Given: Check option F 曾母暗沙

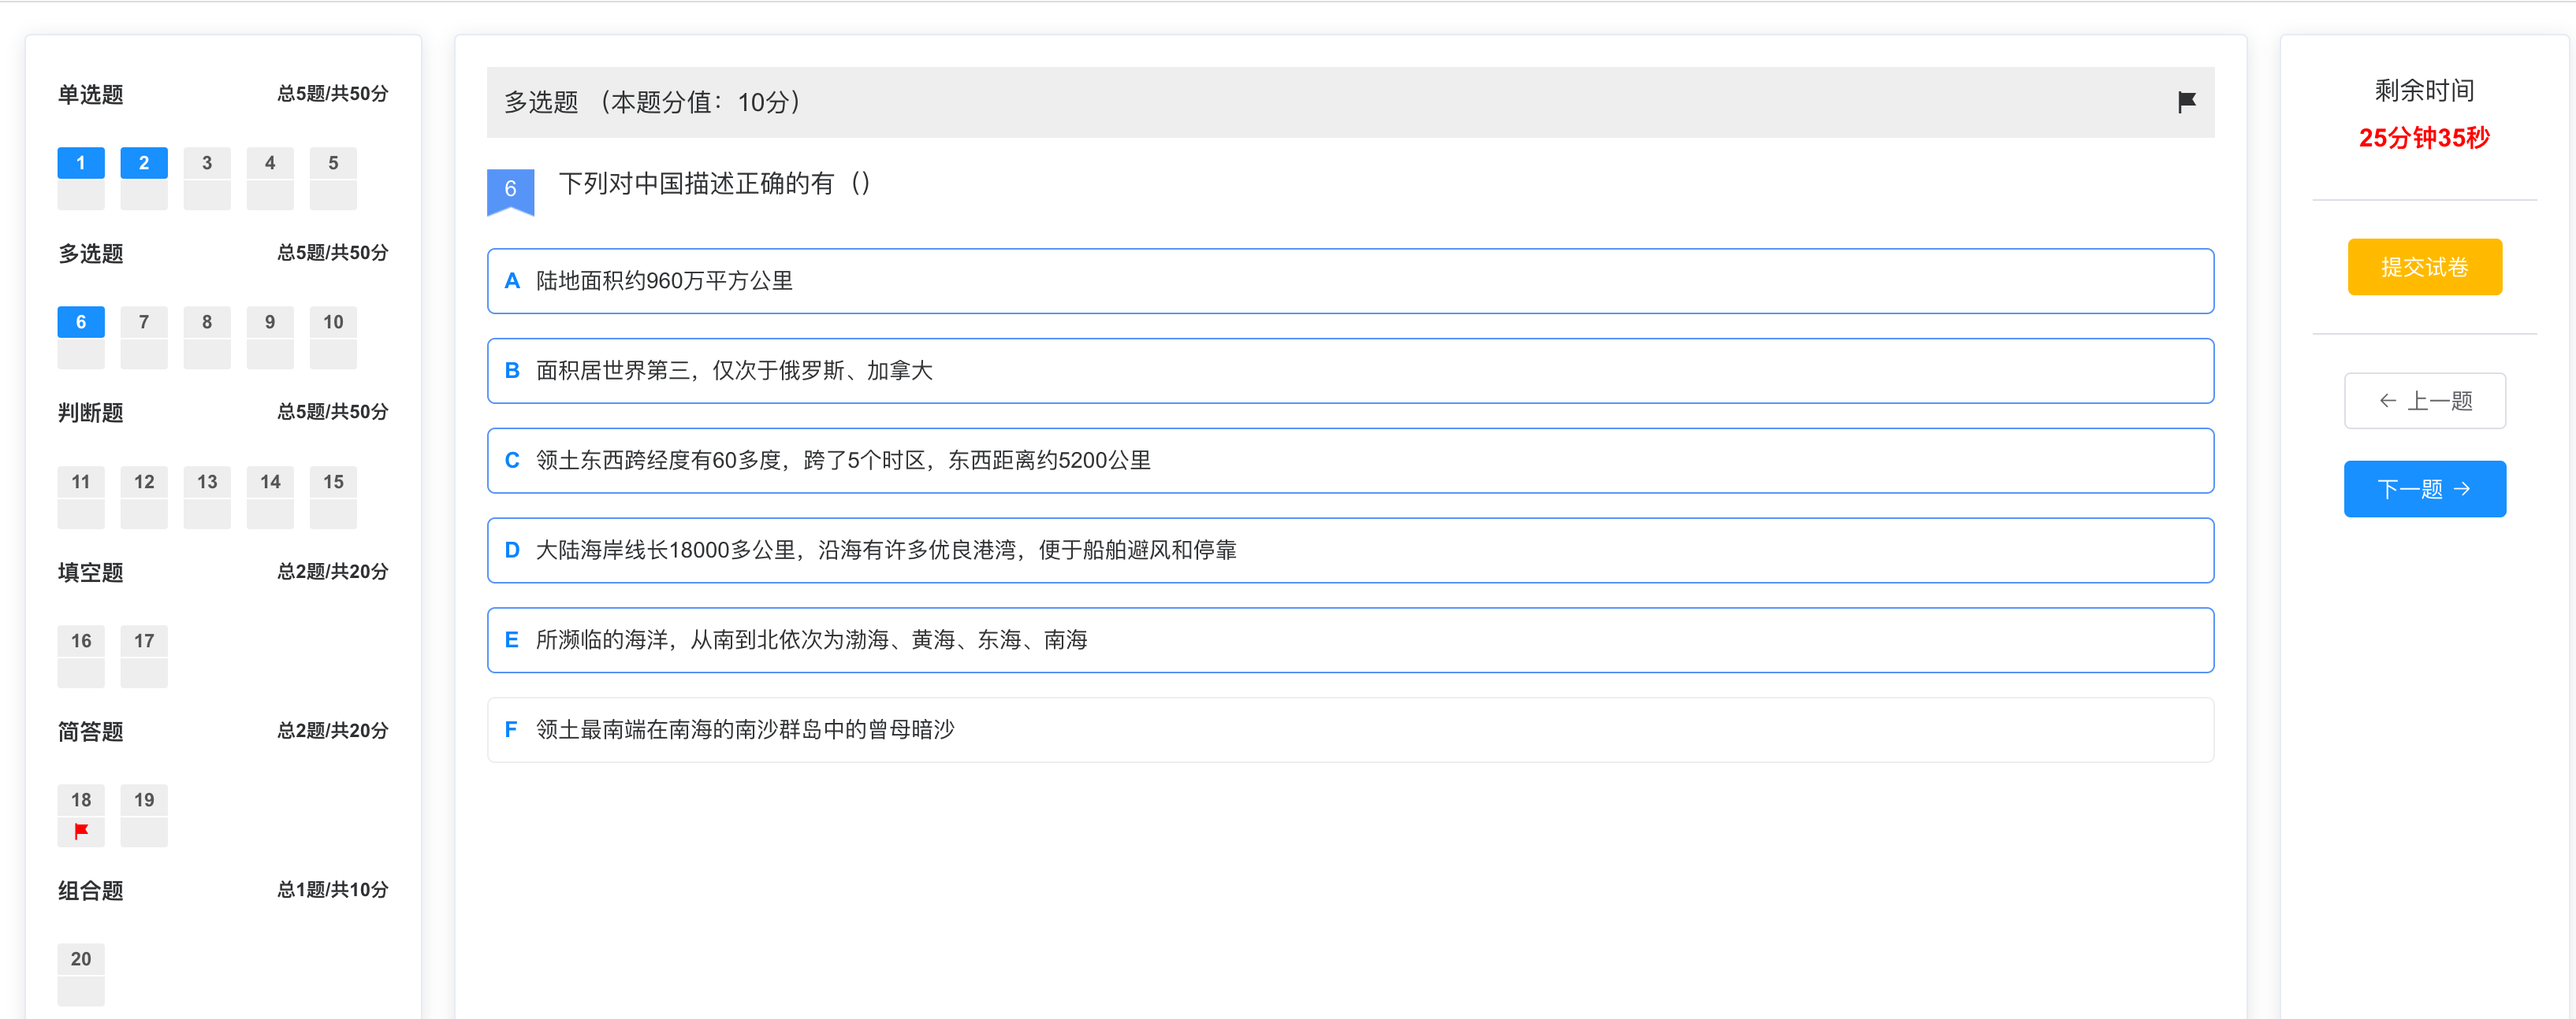Looking at the screenshot, I should pos(1350,730).
